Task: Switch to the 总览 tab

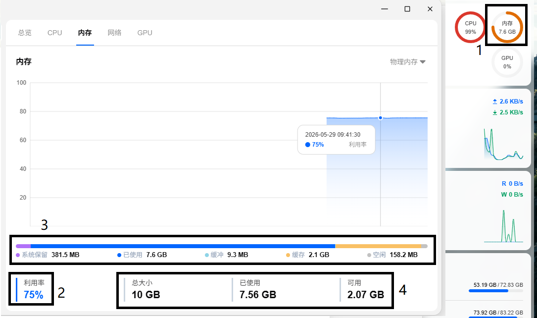Action: click(x=25, y=33)
